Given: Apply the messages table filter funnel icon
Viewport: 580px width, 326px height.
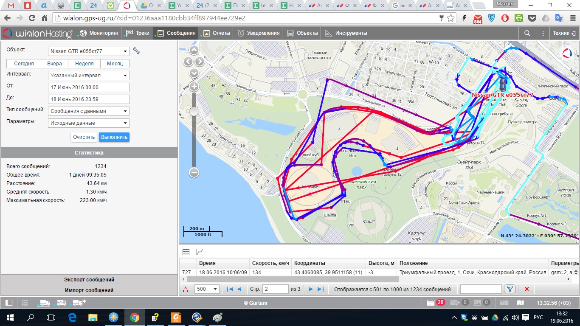Looking at the screenshot, I should pyautogui.click(x=509, y=289).
